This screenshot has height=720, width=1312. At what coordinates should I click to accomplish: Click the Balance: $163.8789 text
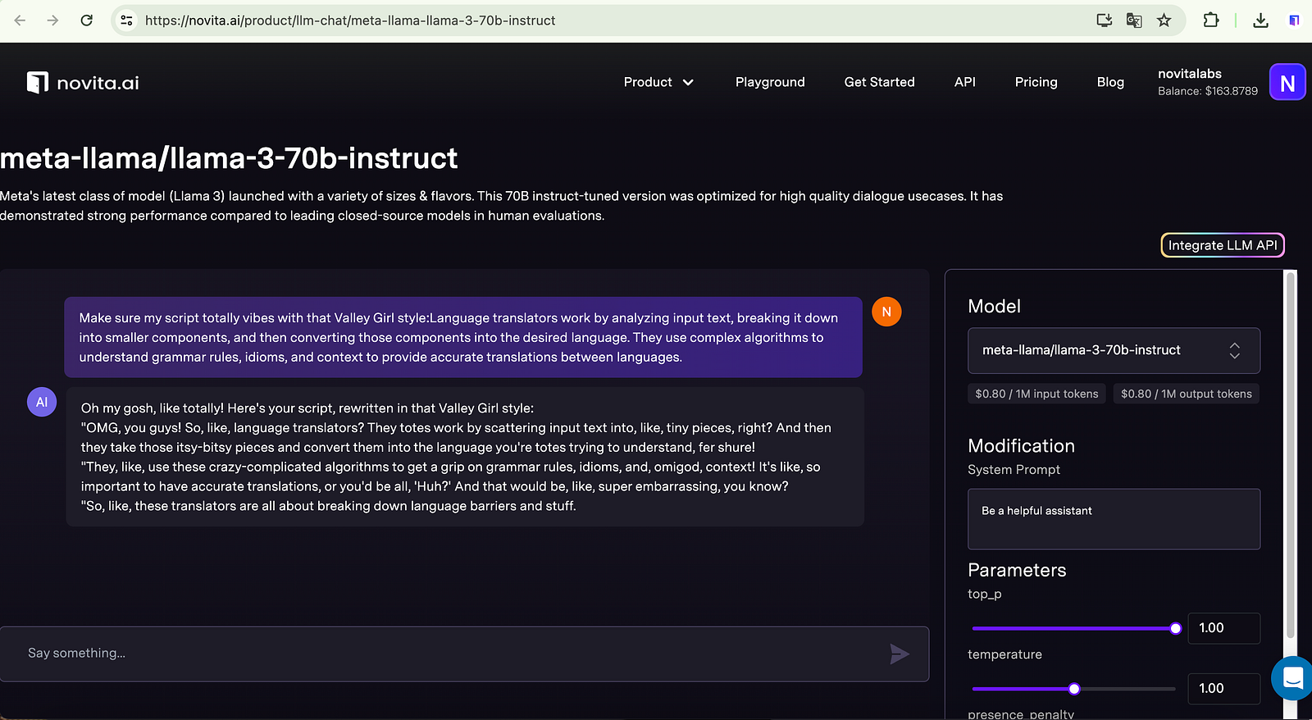tap(1208, 91)
